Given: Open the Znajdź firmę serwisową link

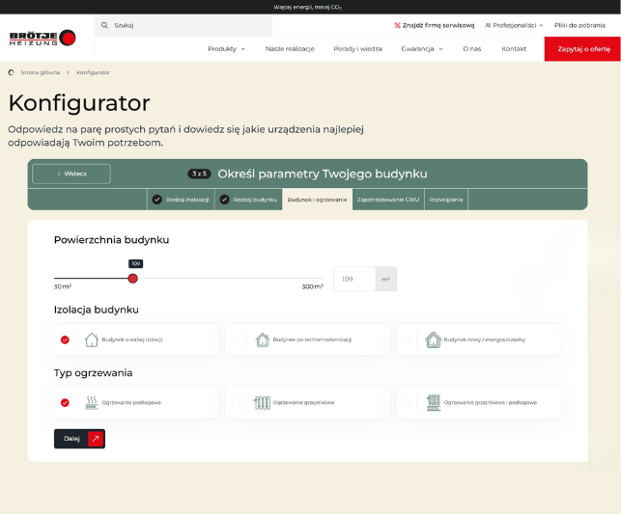Looking at the screenshot, I should point(434,25).
